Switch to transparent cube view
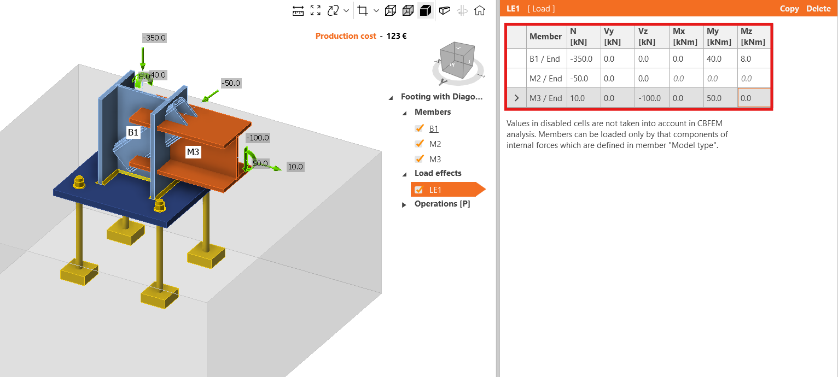This screenshot has width=838, height=377. click(x=408, y=10)
